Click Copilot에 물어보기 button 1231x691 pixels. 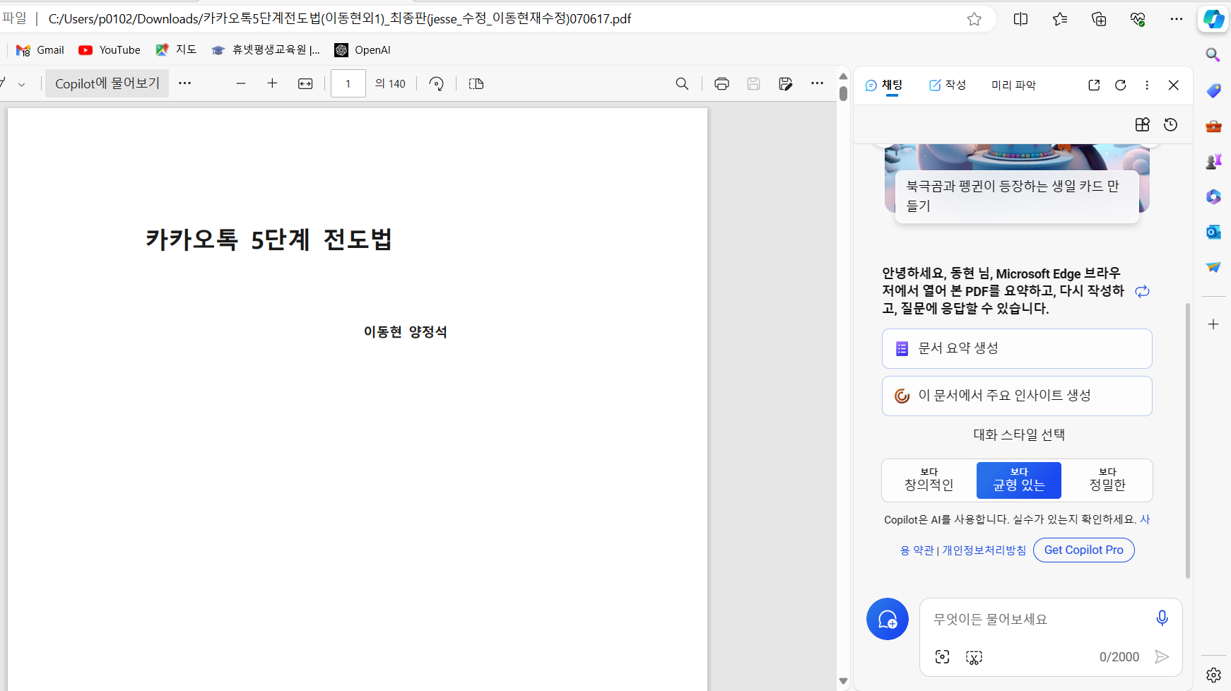tap(107, 83)
